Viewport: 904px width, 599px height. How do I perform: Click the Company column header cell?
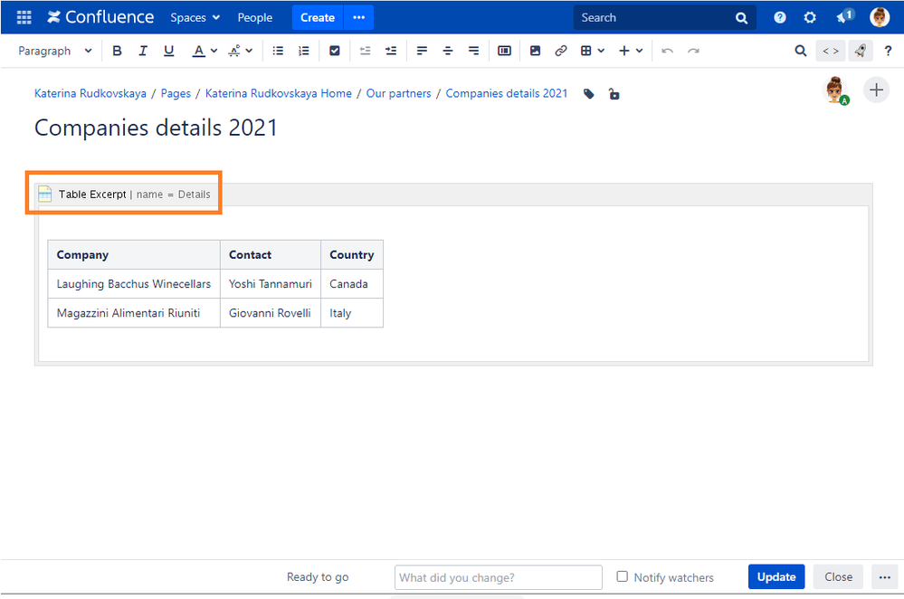tap(134, 255)
